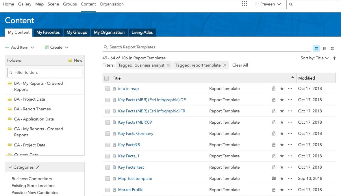
Task: Click the Filter folders input field
Action: [x=45, y=72]
